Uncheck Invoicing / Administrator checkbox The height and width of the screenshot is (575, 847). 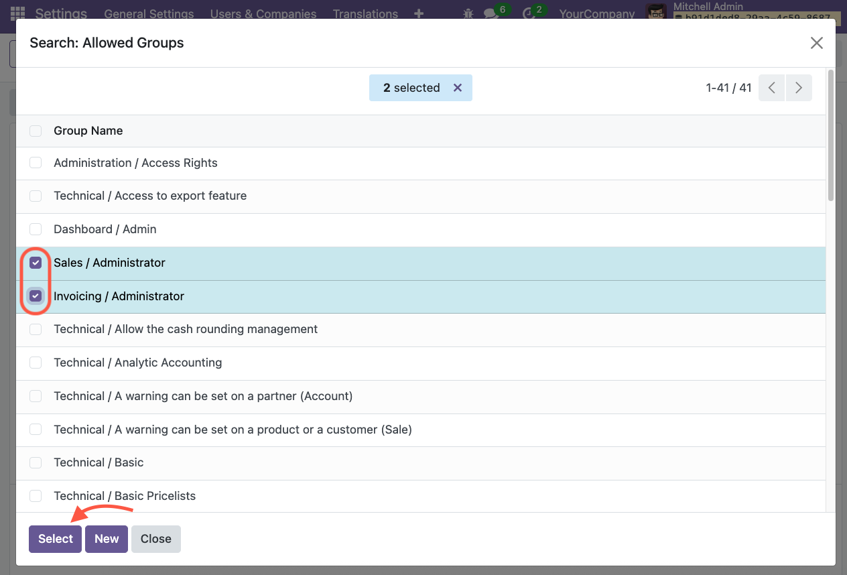[36, 296]
